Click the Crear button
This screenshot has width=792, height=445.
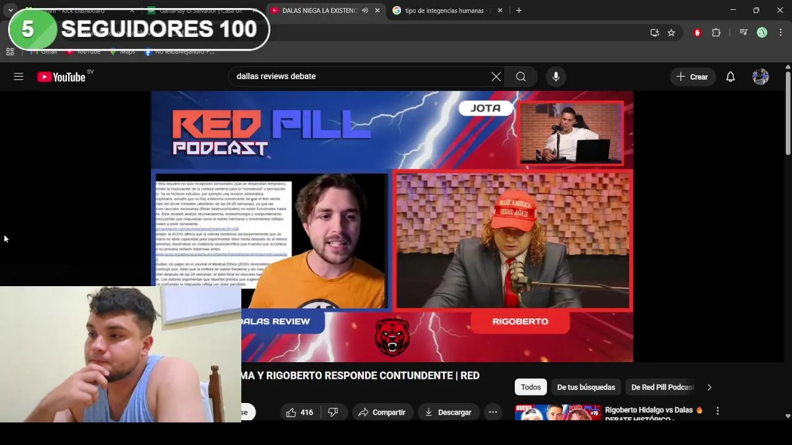pyautogui.click(x=692, y=77)
